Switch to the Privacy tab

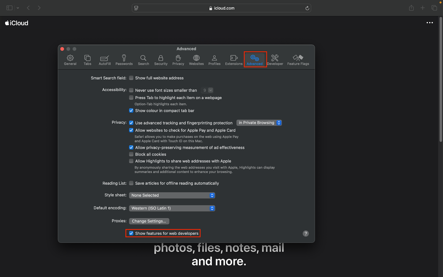(178, 60)
